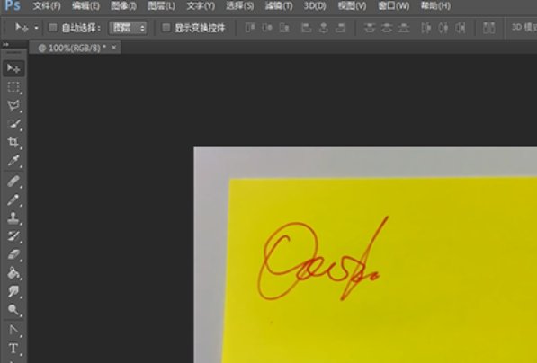Viewport: 537px width, 363px height.
Task: Open the 编辑(E) menu
Action: coord(85,5)
